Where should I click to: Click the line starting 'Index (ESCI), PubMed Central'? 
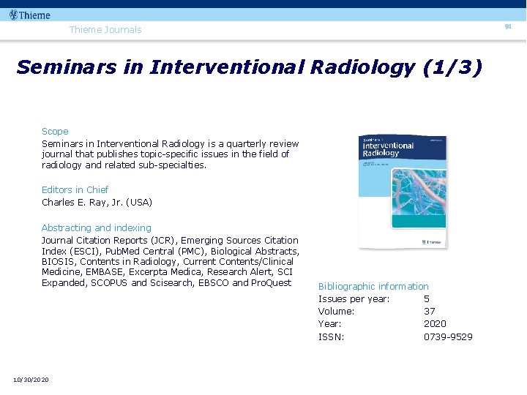click(x=171, y=251)
